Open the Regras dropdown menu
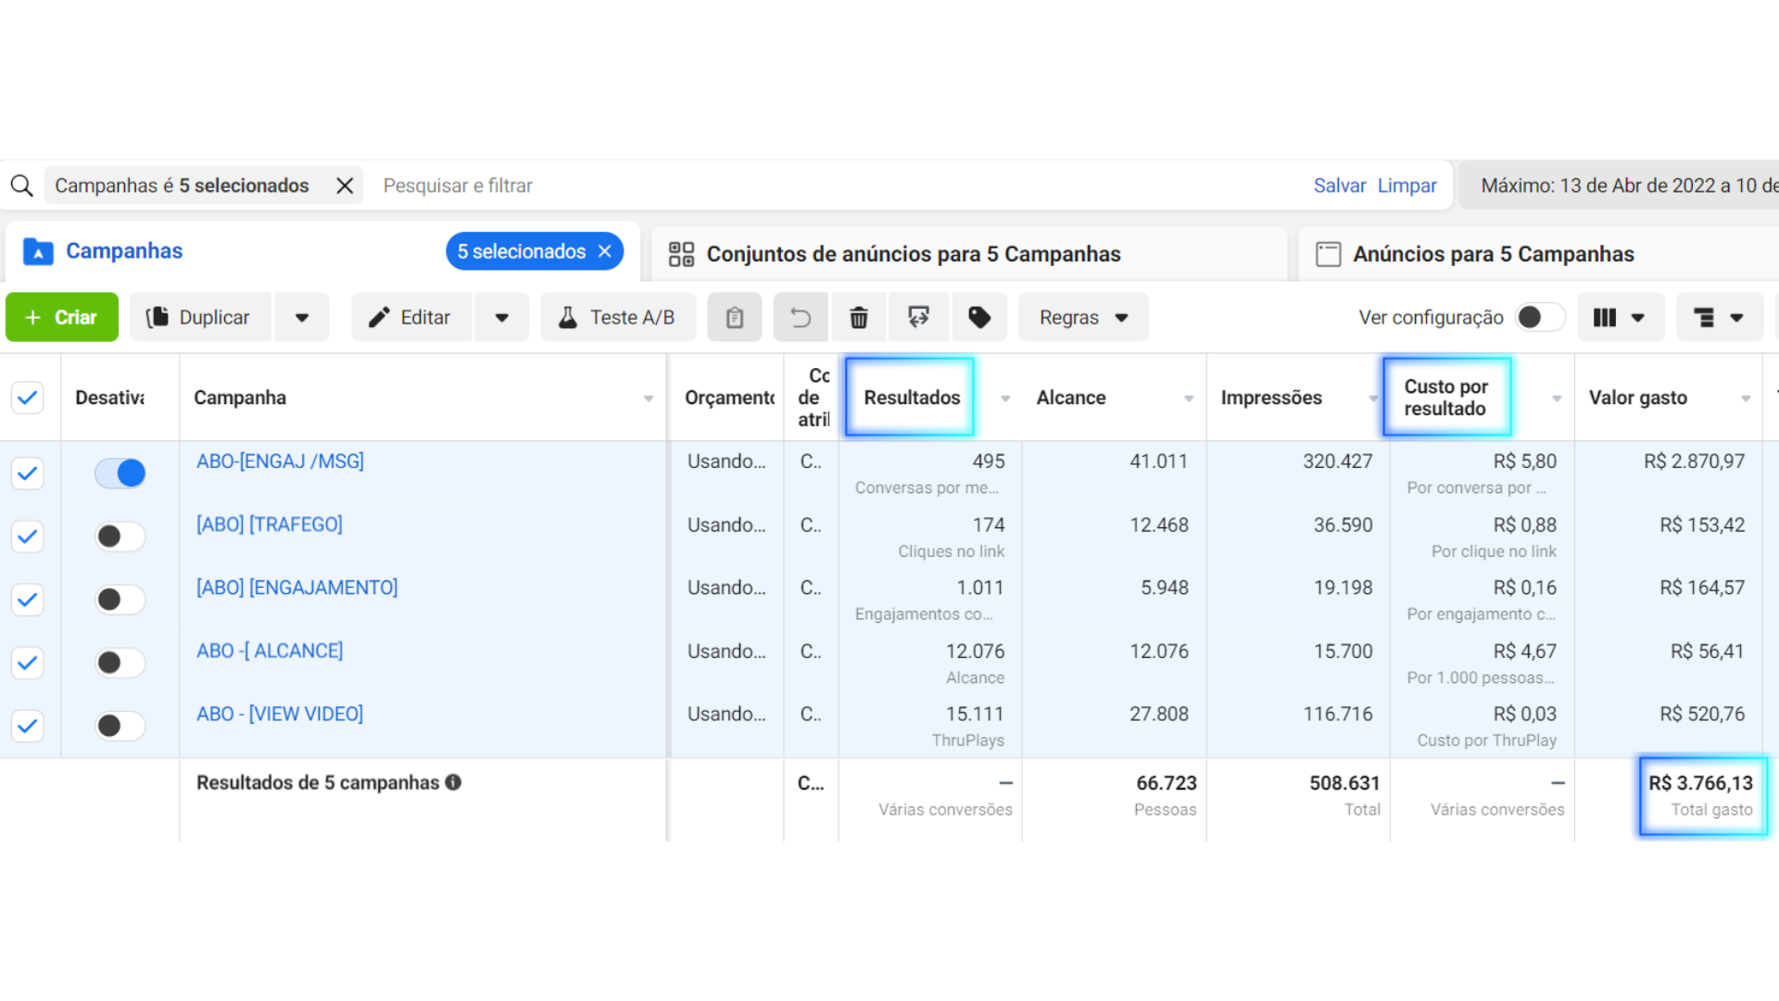This screenshot has width=1779, height=1001. [x=1082, y=318]
